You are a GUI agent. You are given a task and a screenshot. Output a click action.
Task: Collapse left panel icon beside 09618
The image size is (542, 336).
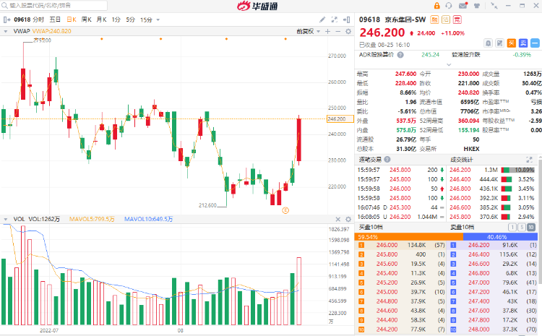click(7, 20)
